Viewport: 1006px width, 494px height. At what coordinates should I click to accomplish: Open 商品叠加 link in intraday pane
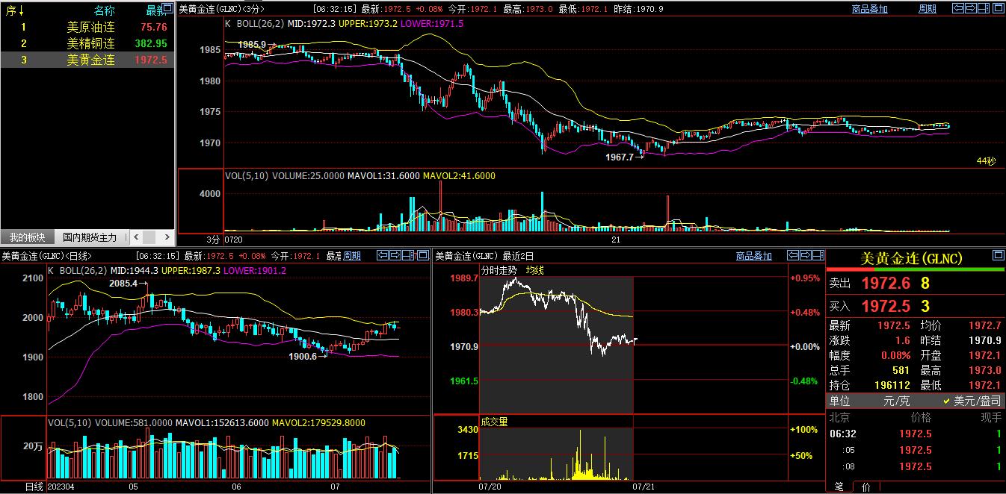pos(753,256)
